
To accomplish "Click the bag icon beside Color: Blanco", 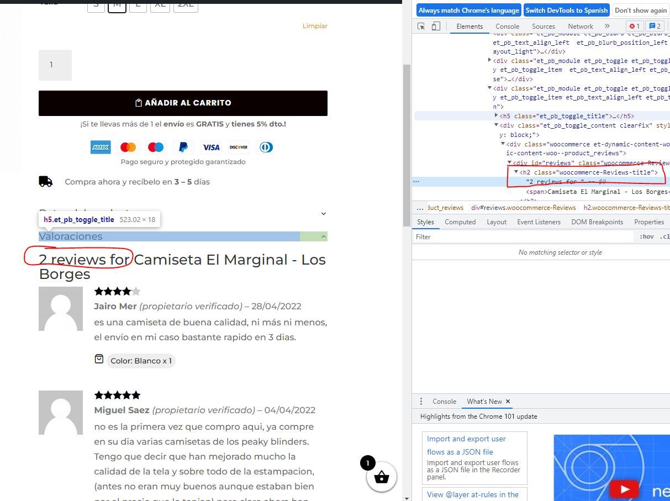I will pyautogui.click(x=99, y=359).
